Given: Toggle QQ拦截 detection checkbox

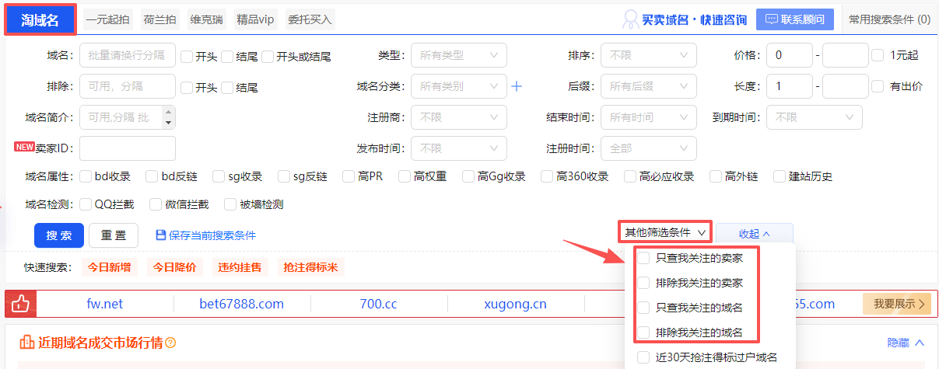Looking at the screenshot, I should tap(86, 204).
